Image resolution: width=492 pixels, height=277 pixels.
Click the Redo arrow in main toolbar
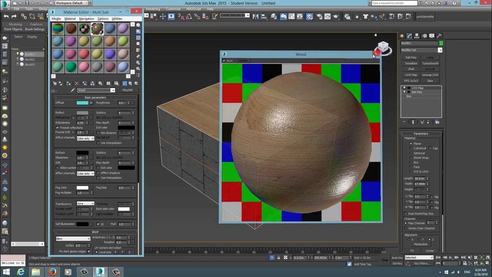pos(14,16)
